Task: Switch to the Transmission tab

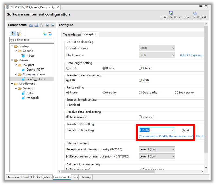Action: coord(72,35)
